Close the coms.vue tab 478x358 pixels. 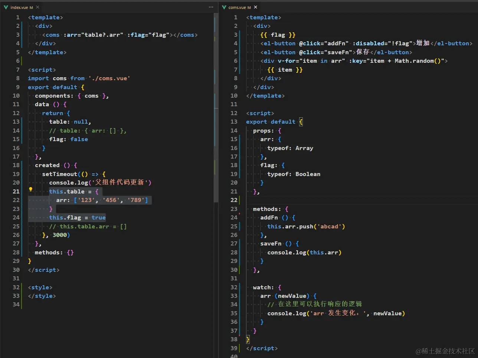click(255, 7)
